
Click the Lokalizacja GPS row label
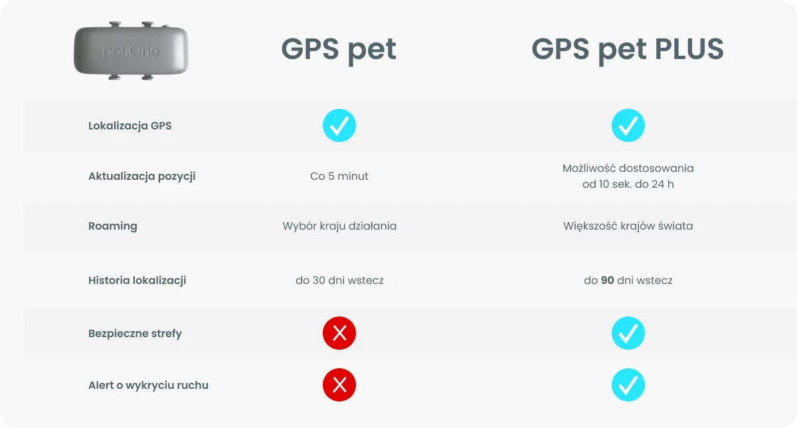pyautogui.click(x=130, y=125)
